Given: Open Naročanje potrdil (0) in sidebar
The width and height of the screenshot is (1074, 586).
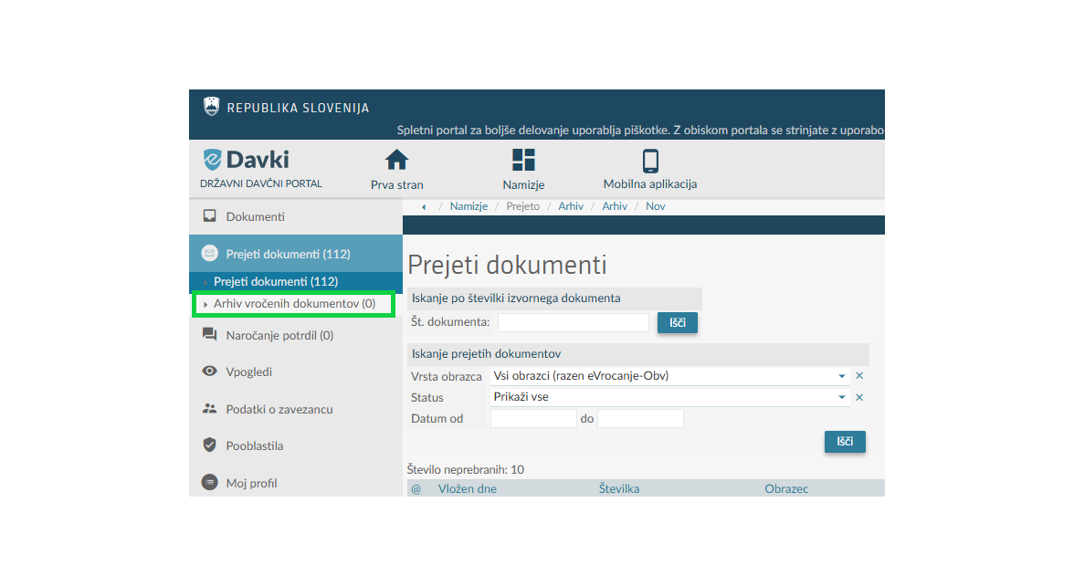Looking at the screenshot, I should click(296, 335).
